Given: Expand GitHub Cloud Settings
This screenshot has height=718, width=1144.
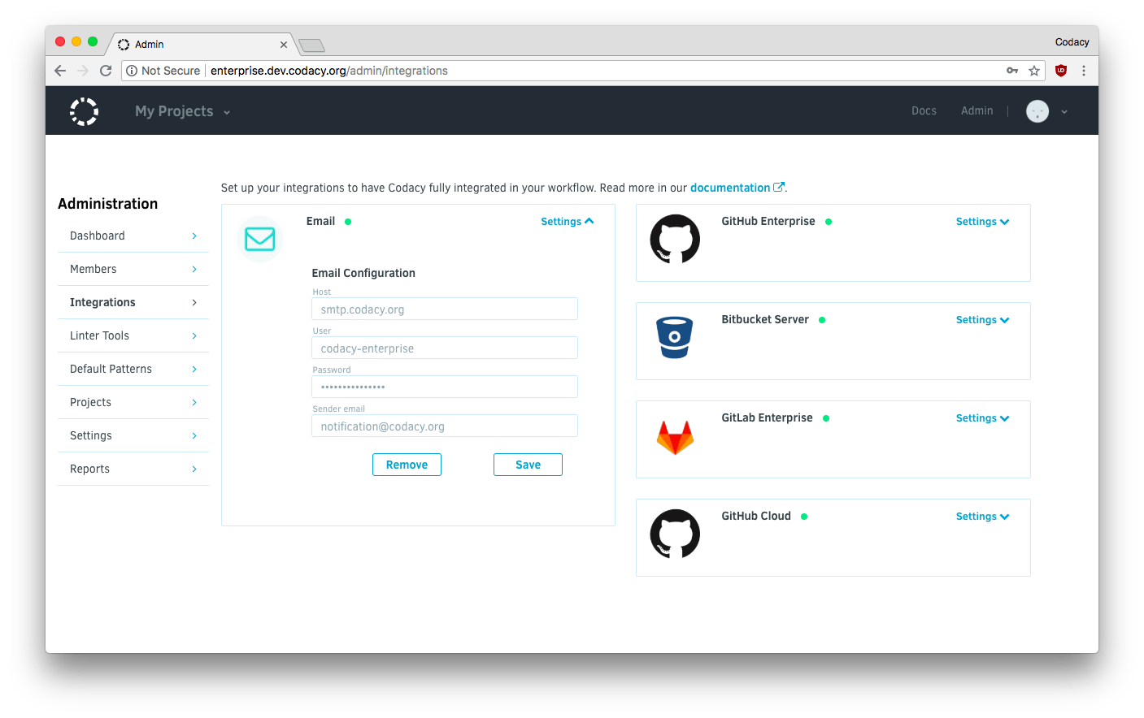Looking at the screenshot, I should point(982,517).
